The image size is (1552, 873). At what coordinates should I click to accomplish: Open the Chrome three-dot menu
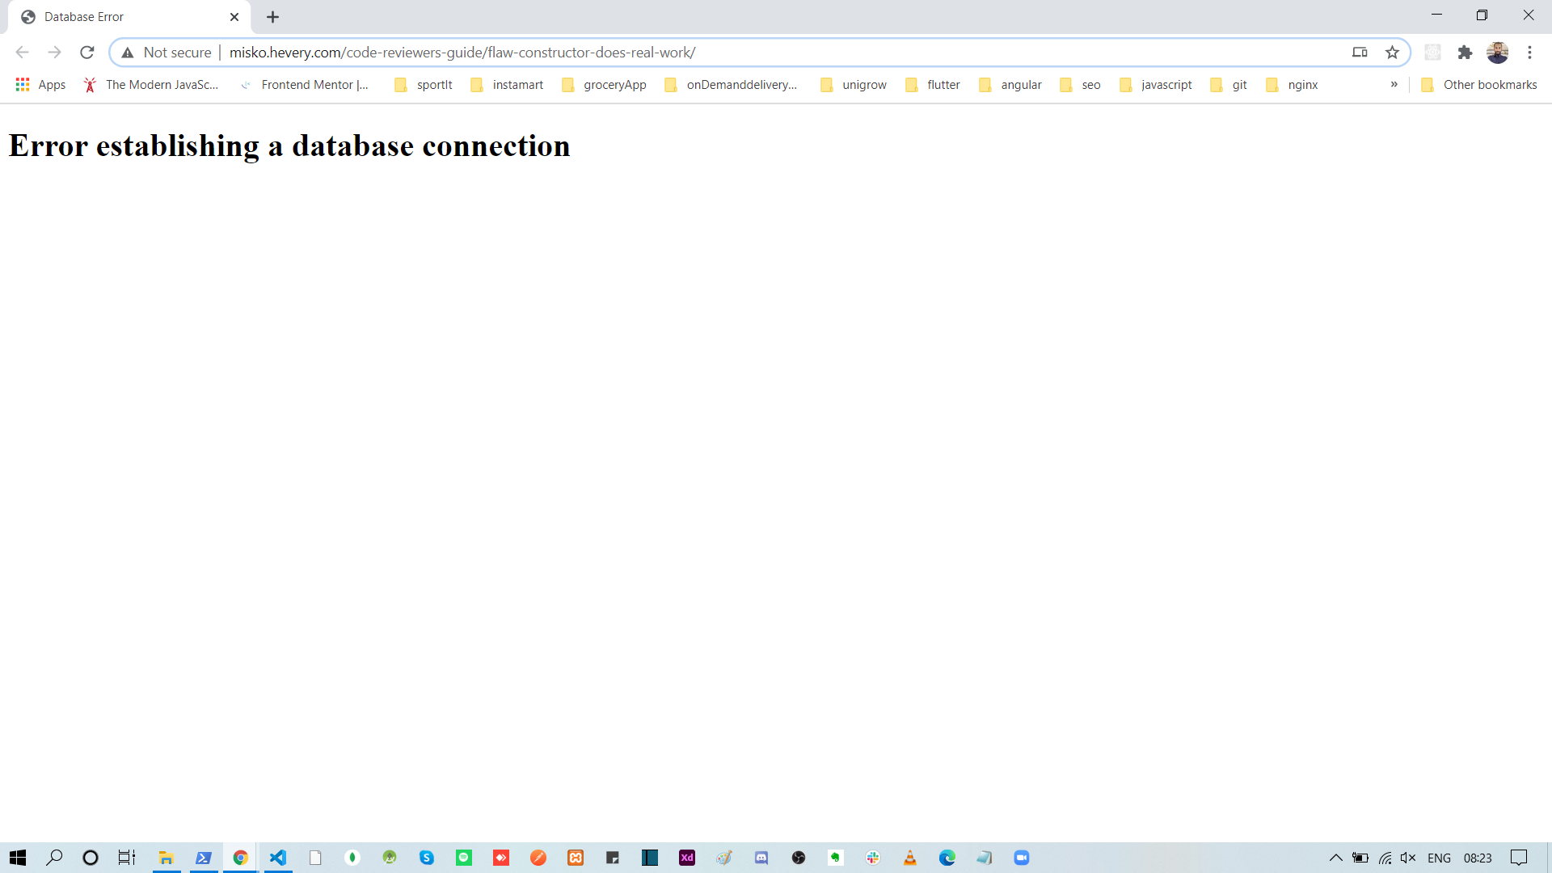[1529, 53]
